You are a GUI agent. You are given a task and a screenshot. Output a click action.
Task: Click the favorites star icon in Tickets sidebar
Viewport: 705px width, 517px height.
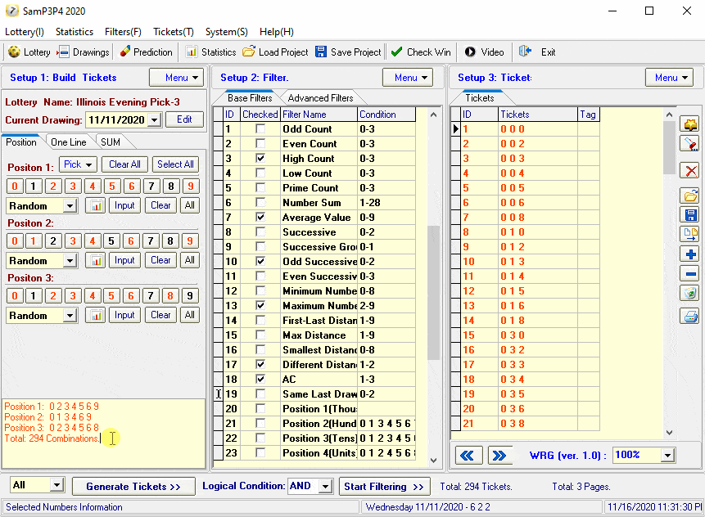(x=690, y=124)
